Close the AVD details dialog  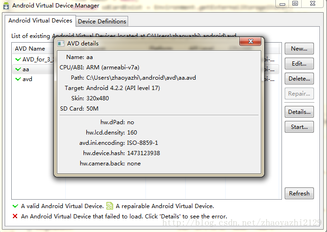pos(250,41)
